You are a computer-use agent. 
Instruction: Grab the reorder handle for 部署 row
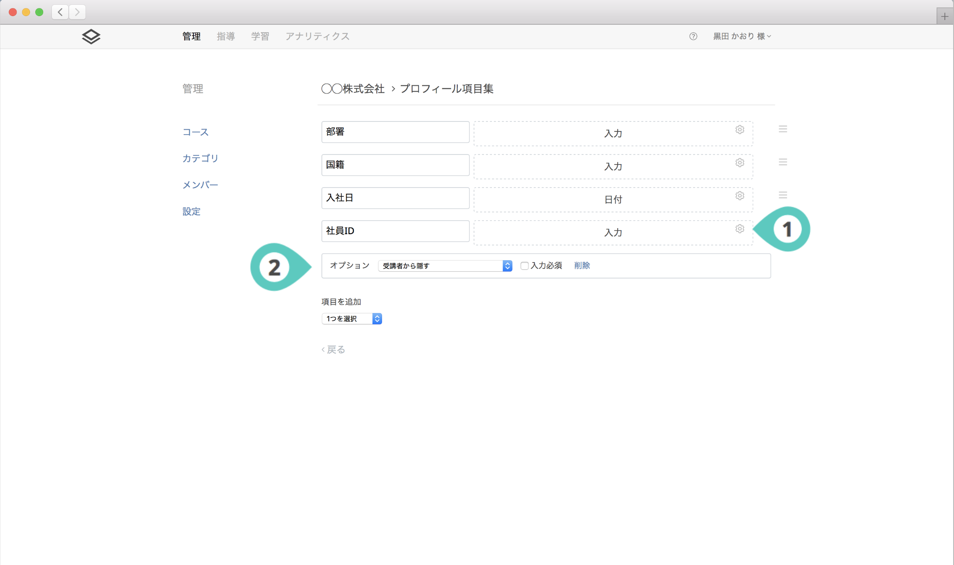[x=783, y=129]
